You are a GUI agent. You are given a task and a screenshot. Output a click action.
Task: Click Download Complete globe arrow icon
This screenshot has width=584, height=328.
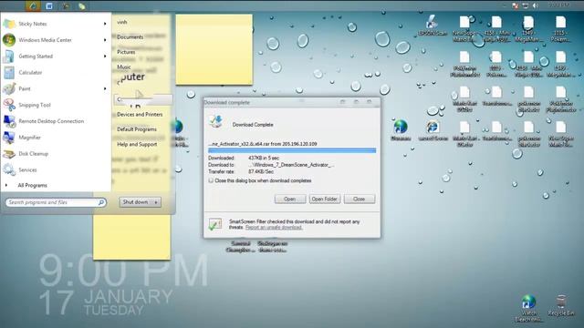tap(215, 122)
